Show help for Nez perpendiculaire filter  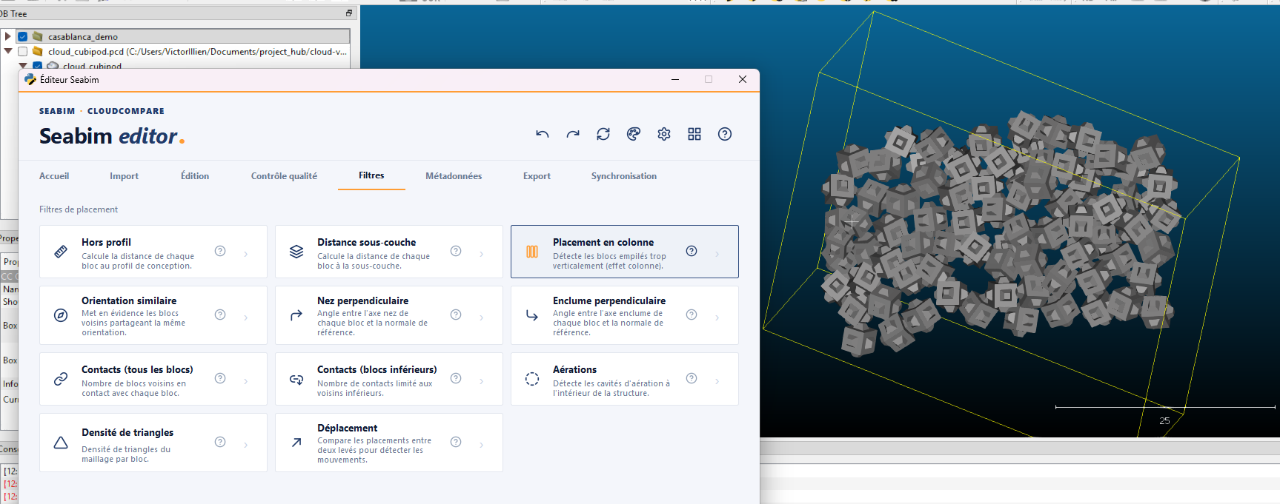456,315
